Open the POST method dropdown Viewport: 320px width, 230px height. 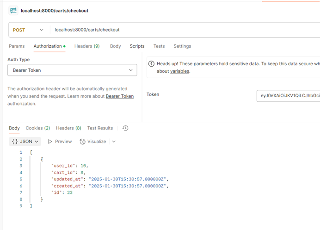pos(28,30)
